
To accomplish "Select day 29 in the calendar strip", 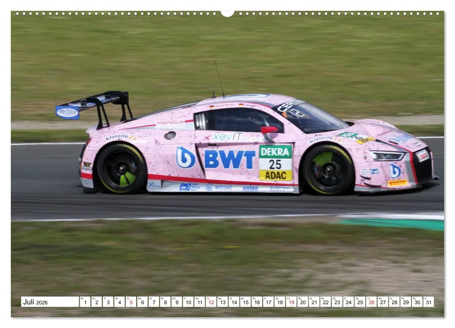I will pos(406,302).
